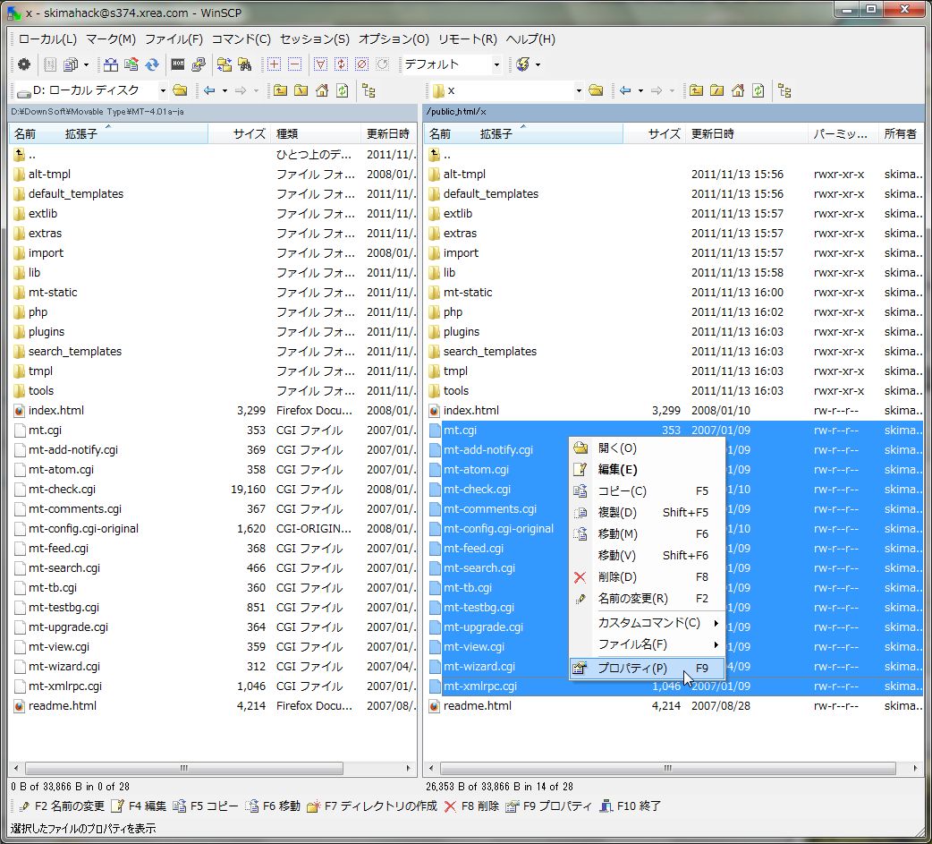This screenshot has height=844, width=932.
Task: Click F5 コピー bottom button
Action: tap(206, 806)
